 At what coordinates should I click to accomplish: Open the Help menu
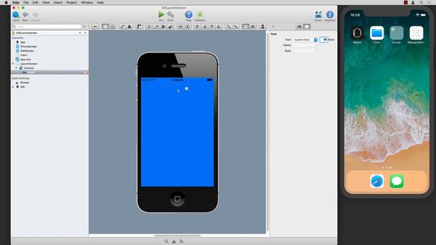[x=100, y=3]
